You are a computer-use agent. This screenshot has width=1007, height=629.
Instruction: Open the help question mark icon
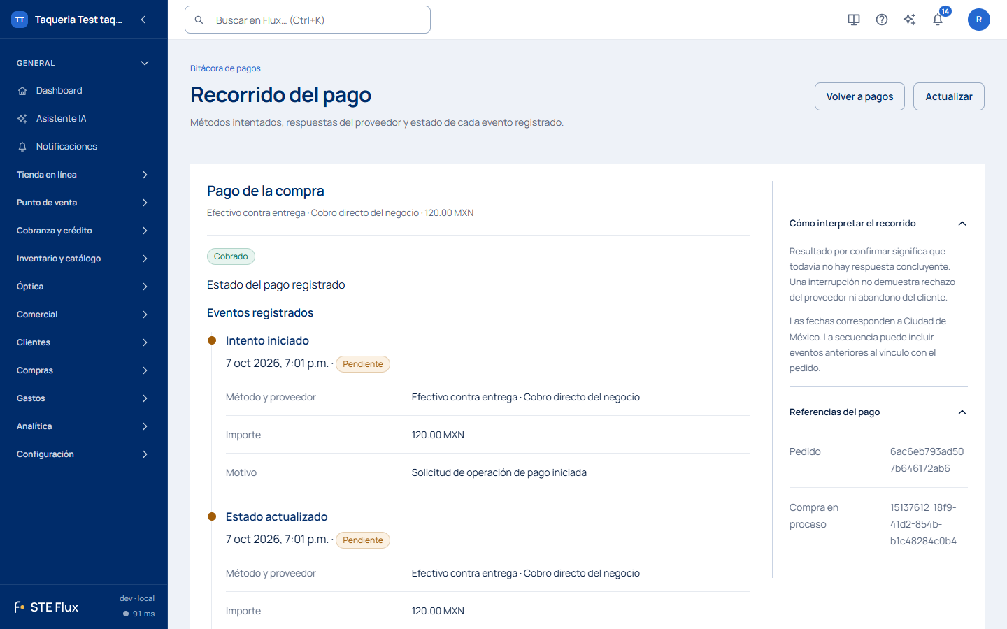882,20
